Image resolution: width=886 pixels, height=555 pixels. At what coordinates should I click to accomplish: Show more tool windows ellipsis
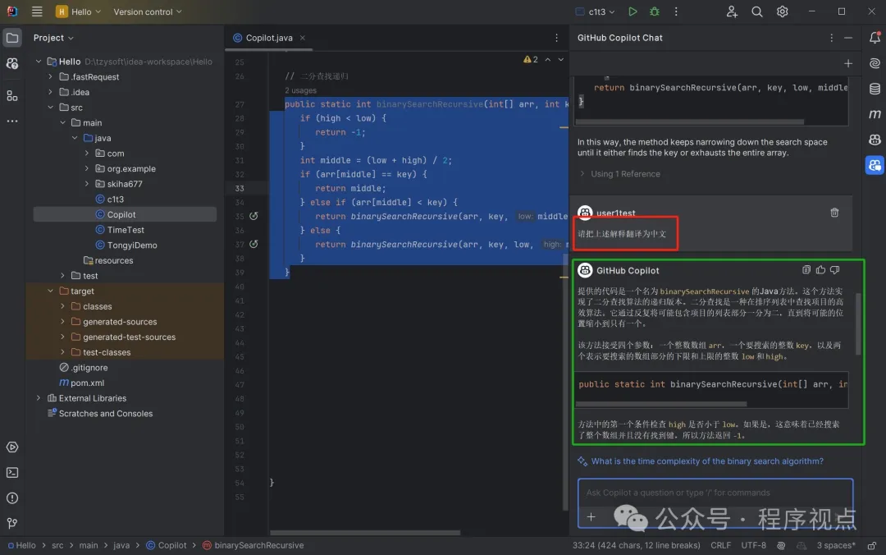coord(11,121)
